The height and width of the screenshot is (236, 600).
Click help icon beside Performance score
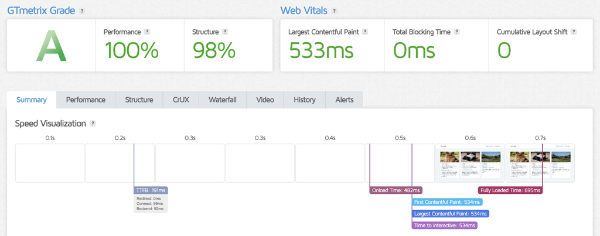(x=147, y=32)
